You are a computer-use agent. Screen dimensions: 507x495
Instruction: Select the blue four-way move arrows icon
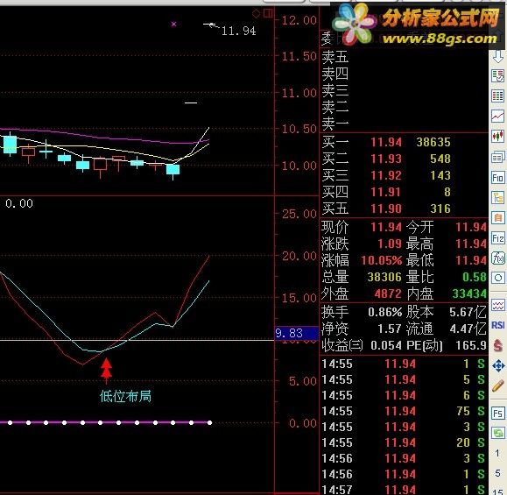point(498,366)
